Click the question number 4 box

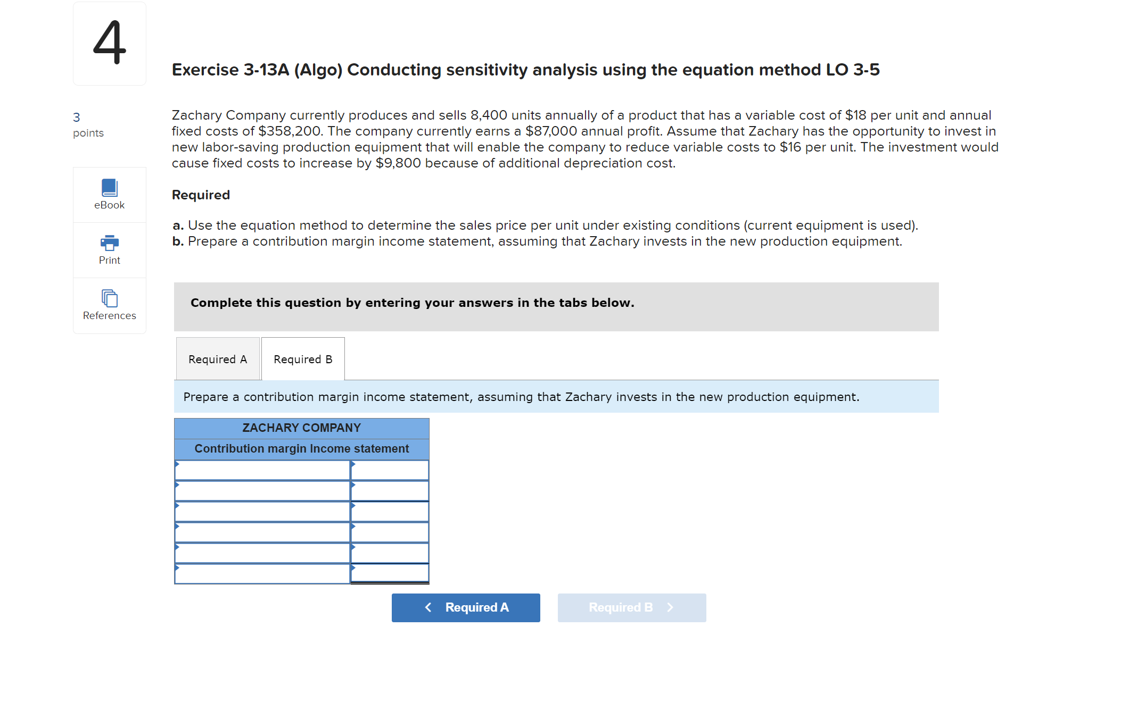point(109,43)
